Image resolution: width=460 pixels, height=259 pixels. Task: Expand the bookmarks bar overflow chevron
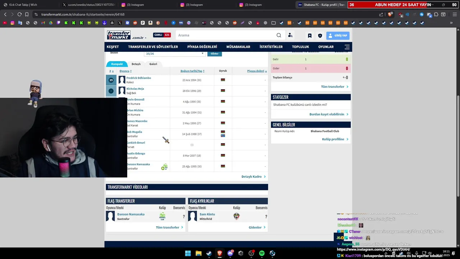click(x=451, y=23)
